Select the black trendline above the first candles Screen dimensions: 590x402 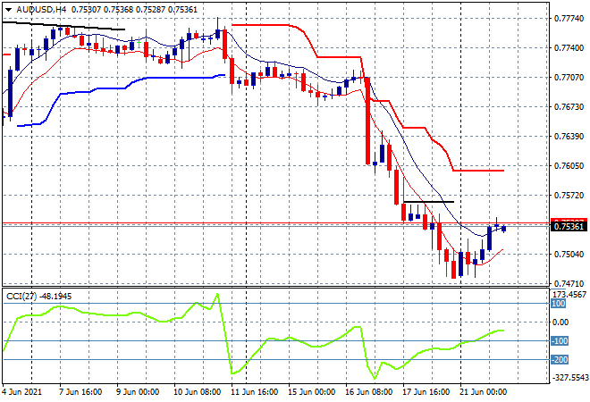tap(63, 26)
